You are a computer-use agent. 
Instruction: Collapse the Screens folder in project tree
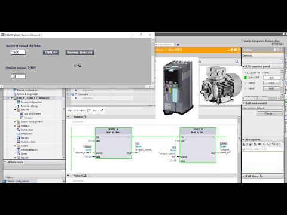pos(15,110)
